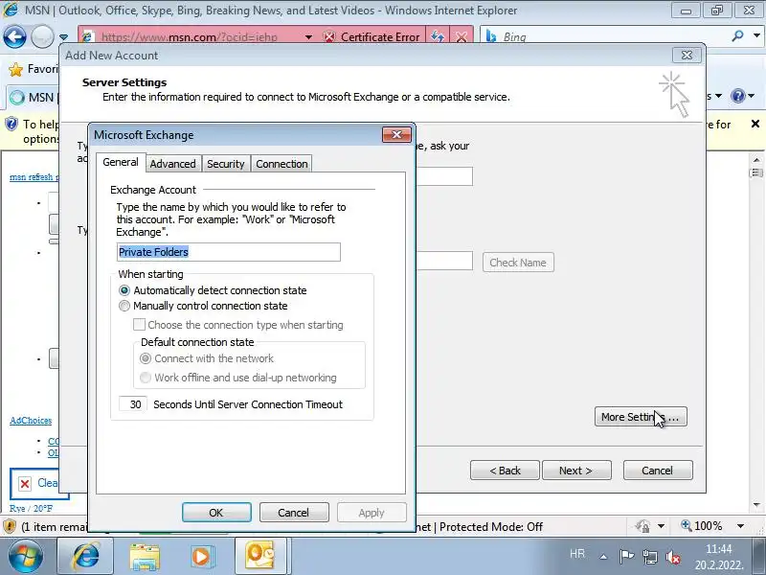Click the Check Name button
766x575 pixels.
click(x=518, y=263)
